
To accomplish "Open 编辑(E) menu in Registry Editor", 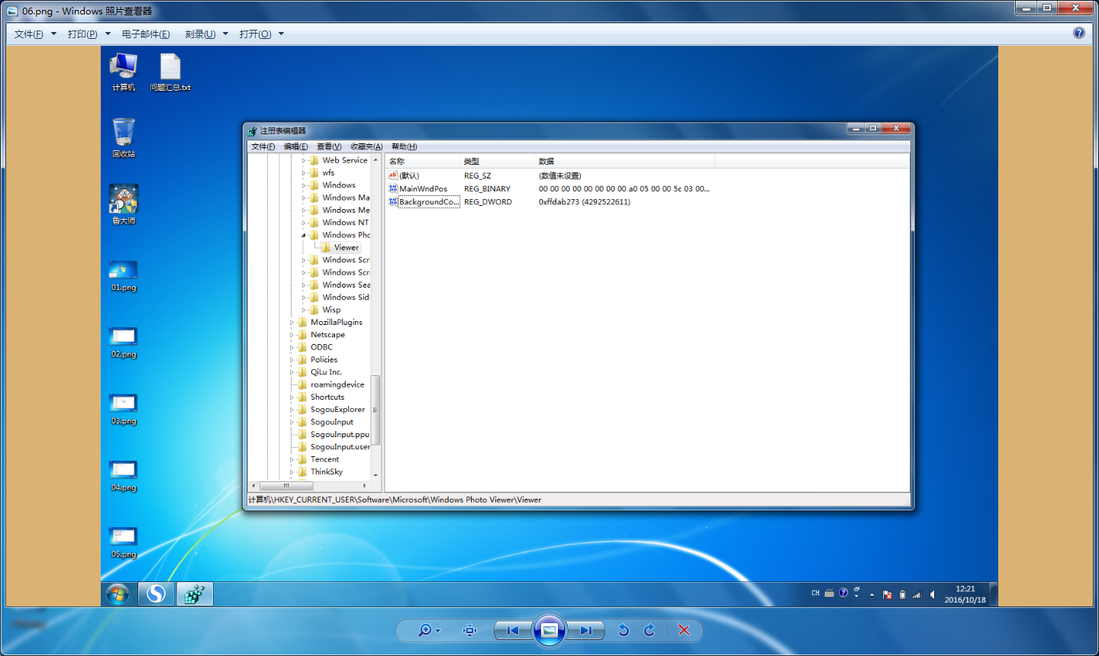I will [x=296, y=146].
